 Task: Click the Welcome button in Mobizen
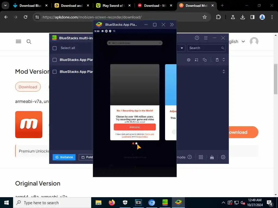(x=135, y=127)
